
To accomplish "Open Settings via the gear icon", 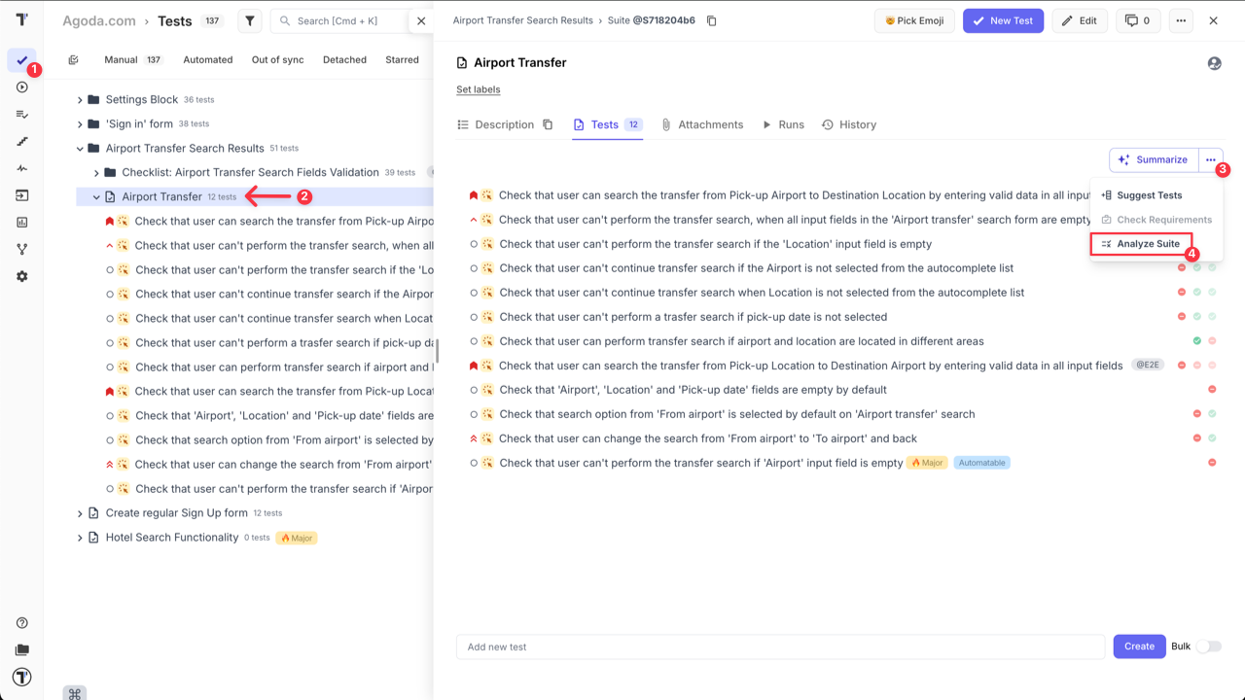I will point(21,276).
